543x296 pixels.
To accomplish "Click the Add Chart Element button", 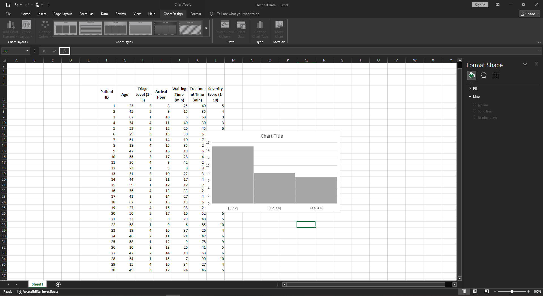I will pyautogui.click(x=10, y=29).
